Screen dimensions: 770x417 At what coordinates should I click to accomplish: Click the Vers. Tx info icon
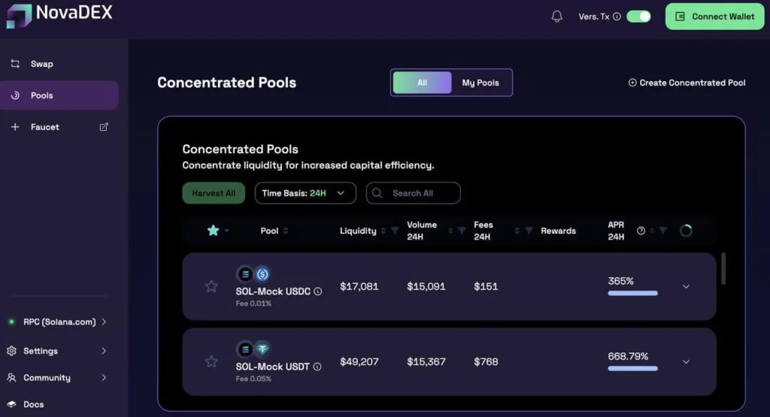(617, 17)
